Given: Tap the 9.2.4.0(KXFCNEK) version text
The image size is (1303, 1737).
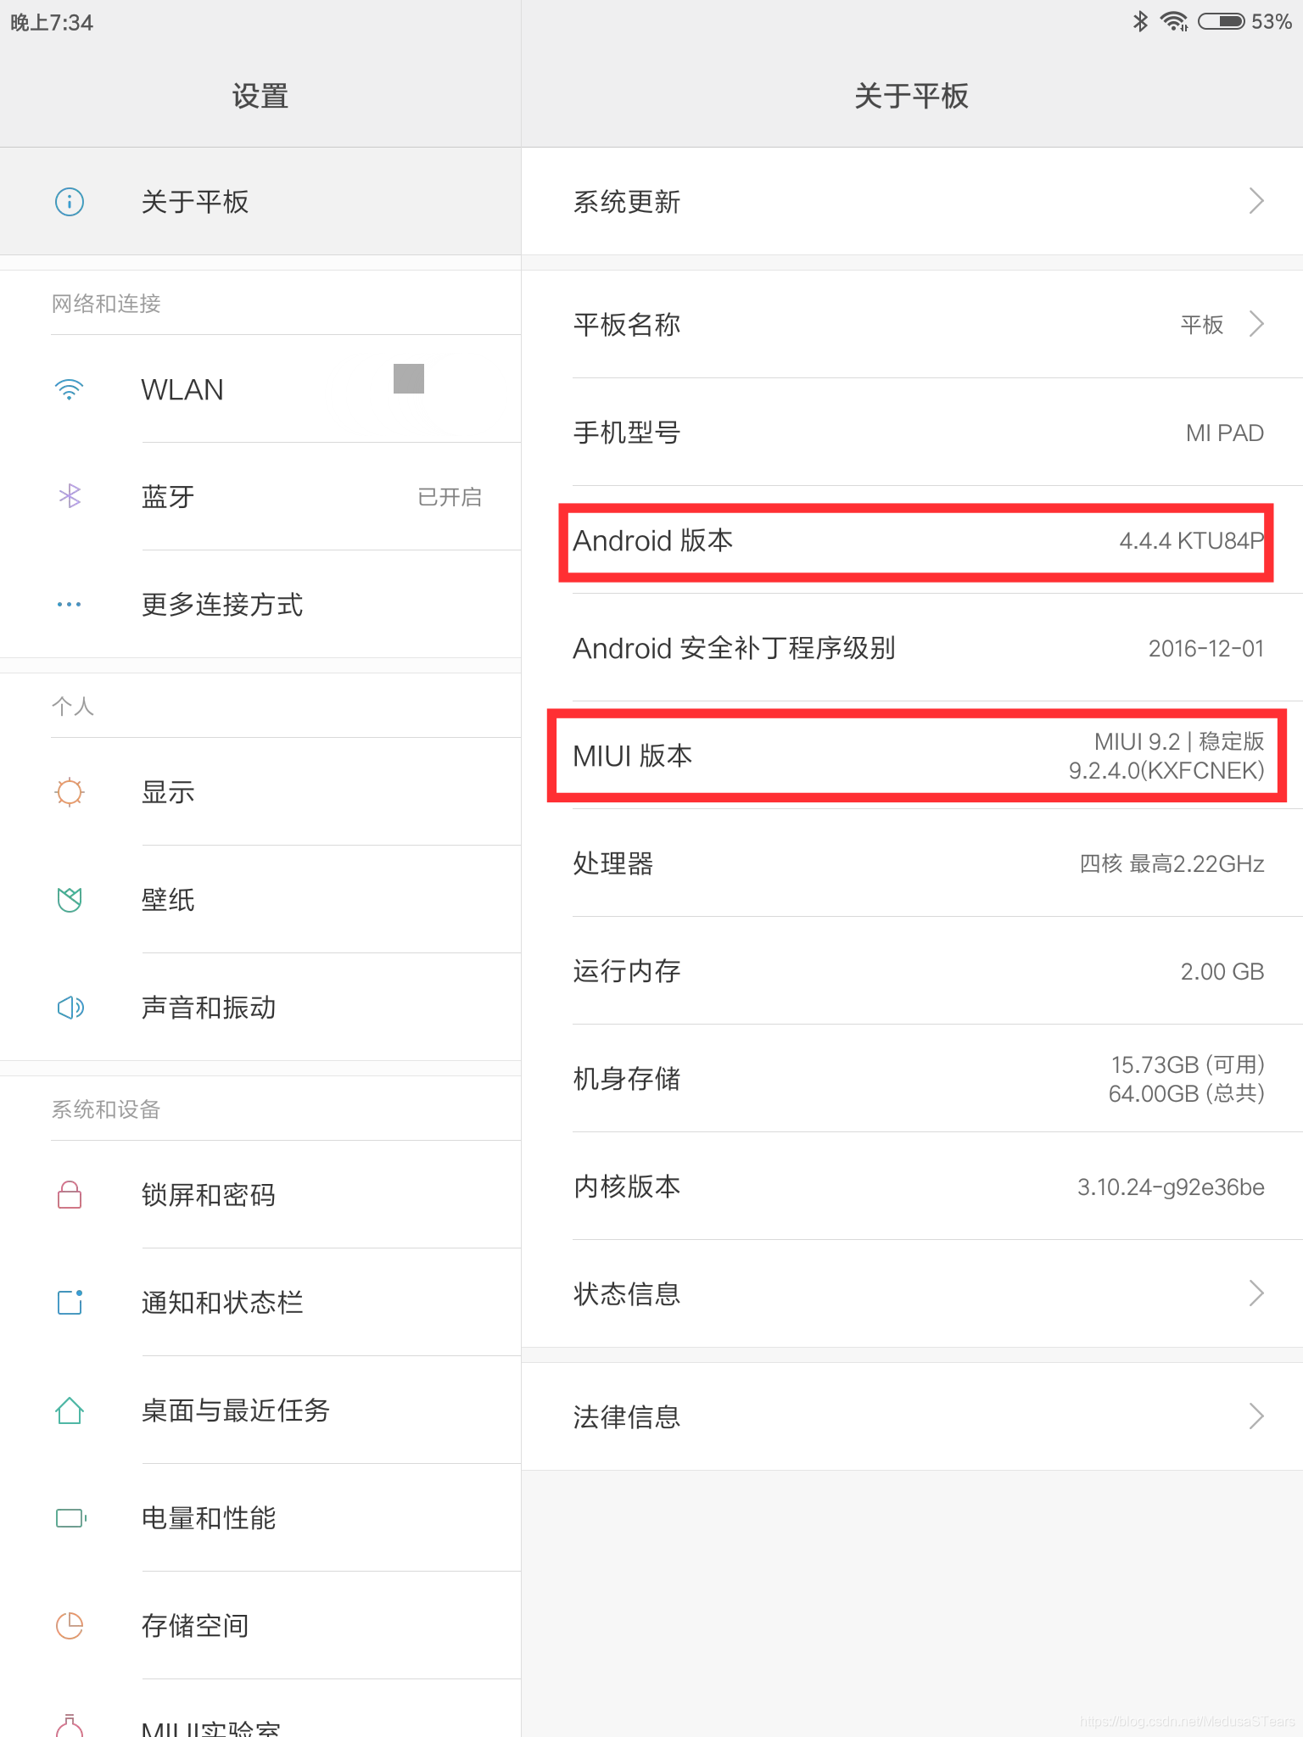Looking at the screenshot, I should tap(1166, 770).
